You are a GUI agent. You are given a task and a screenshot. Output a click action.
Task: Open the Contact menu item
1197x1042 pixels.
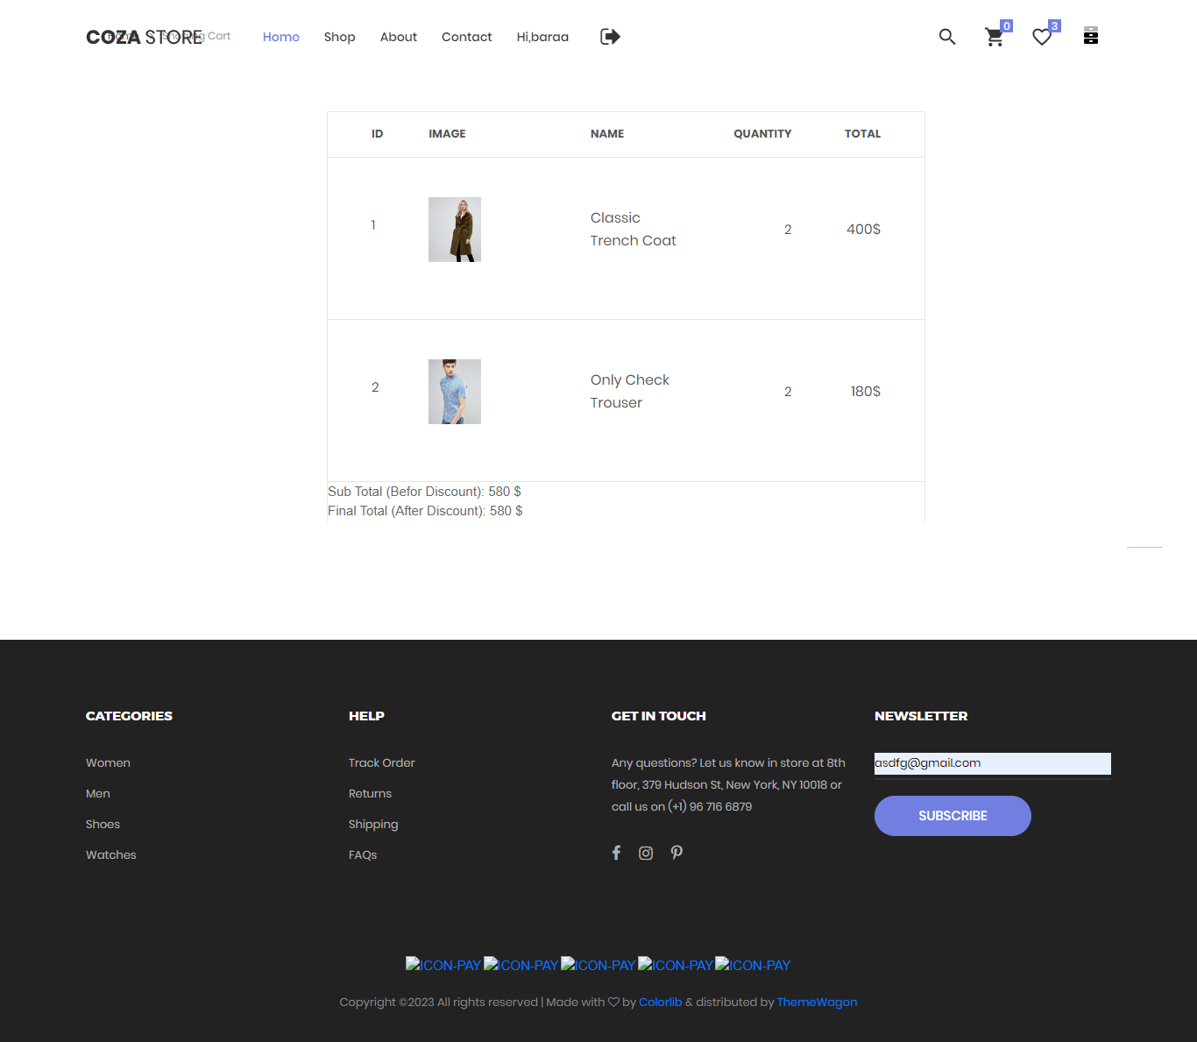(467, 37)
